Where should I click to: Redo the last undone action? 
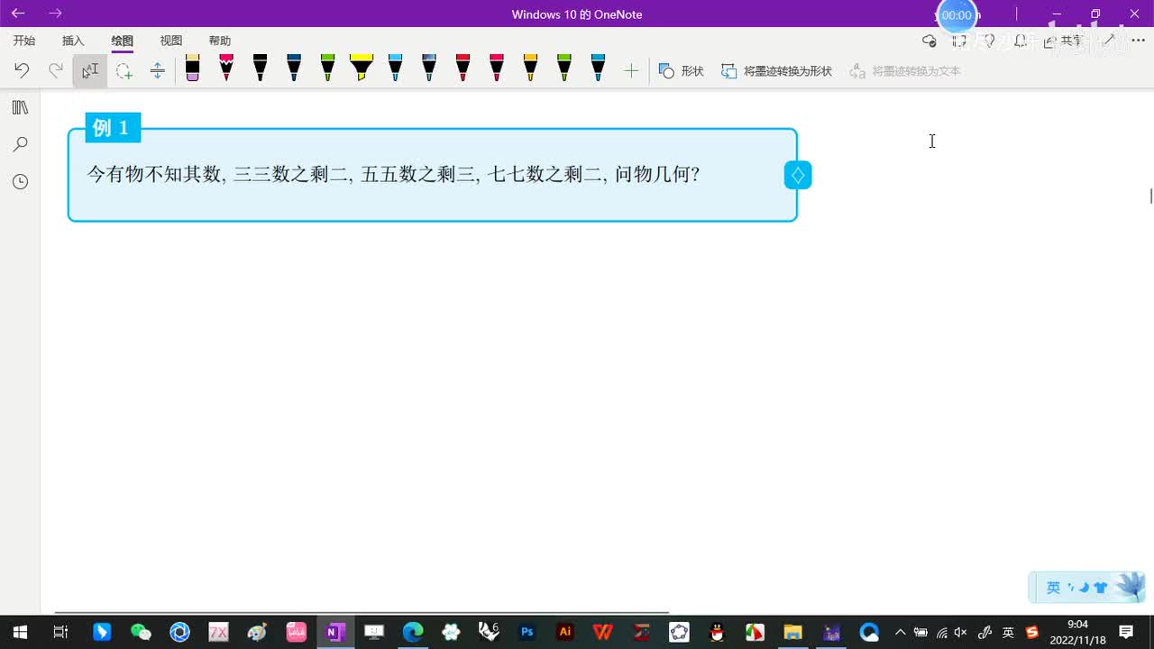(x=56, y=70)
